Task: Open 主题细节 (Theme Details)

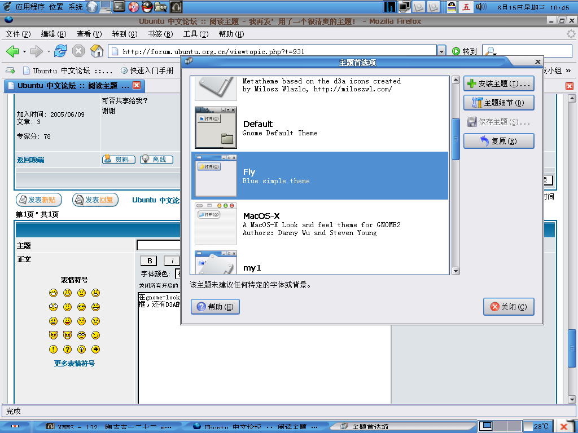Action: [499, 103]
